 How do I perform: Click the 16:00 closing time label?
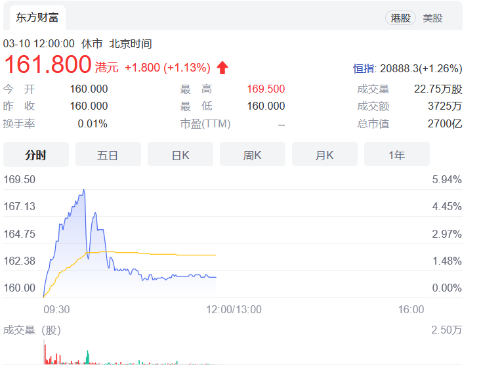pyautogui.click(x=411, y=309)
